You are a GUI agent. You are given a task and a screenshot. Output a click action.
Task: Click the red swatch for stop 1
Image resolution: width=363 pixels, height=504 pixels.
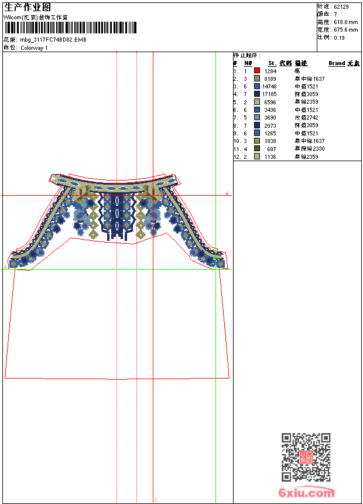(256, 70)
